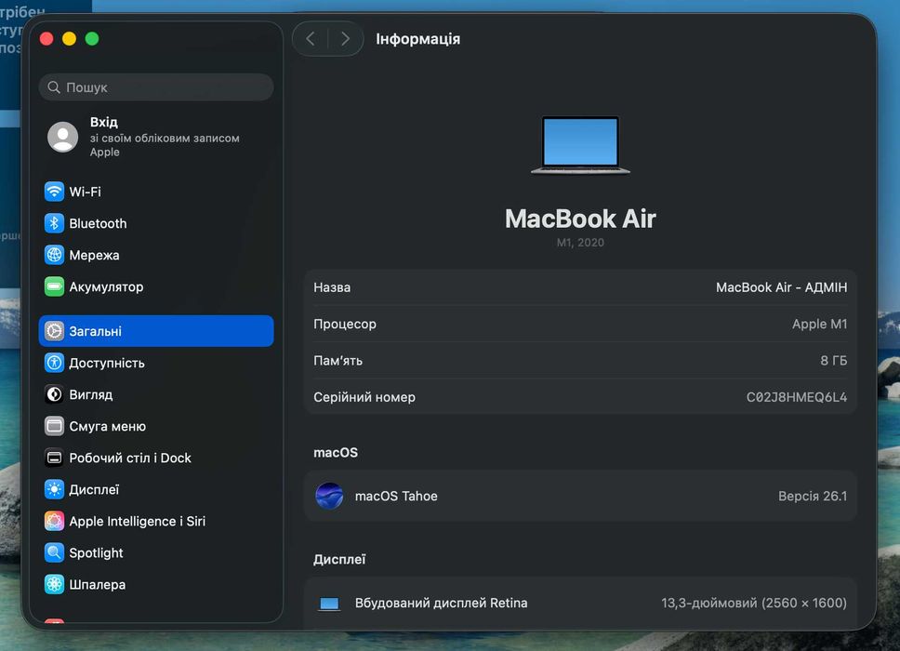
Task: Open the Вигляд appearance icon
Action: click(x=54, y=394)
